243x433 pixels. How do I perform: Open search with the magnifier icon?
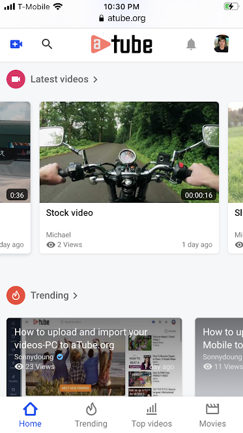coord(47,44)
